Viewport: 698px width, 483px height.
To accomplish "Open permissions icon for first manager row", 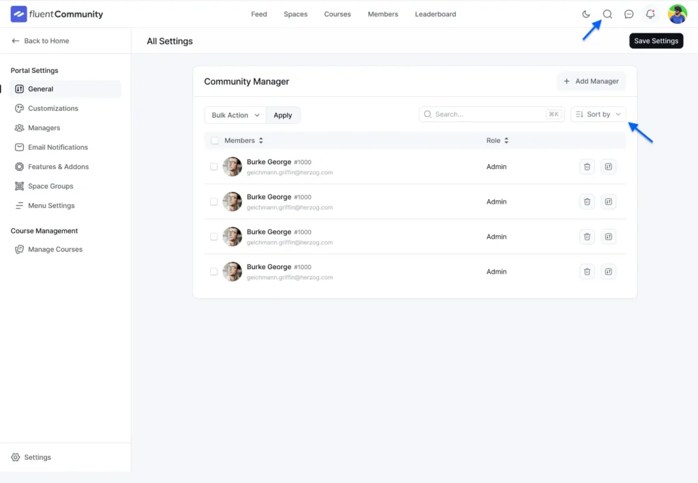I will [x=608, y=167].
